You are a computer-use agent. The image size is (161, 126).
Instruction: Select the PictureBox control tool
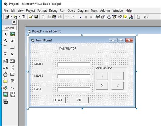coord(12,34)
